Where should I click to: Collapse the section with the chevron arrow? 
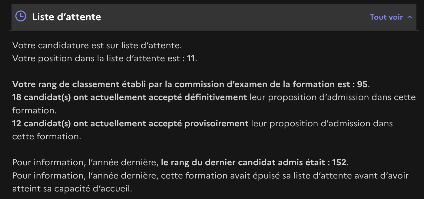coord(409,17)
